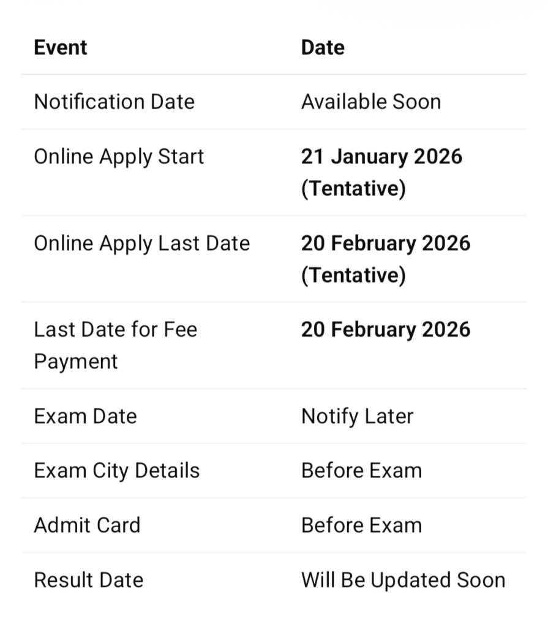This screenshot has height=627, width=548.
Task: Select the Last Date for Fee Payment label
Action: tap(115, 345)
